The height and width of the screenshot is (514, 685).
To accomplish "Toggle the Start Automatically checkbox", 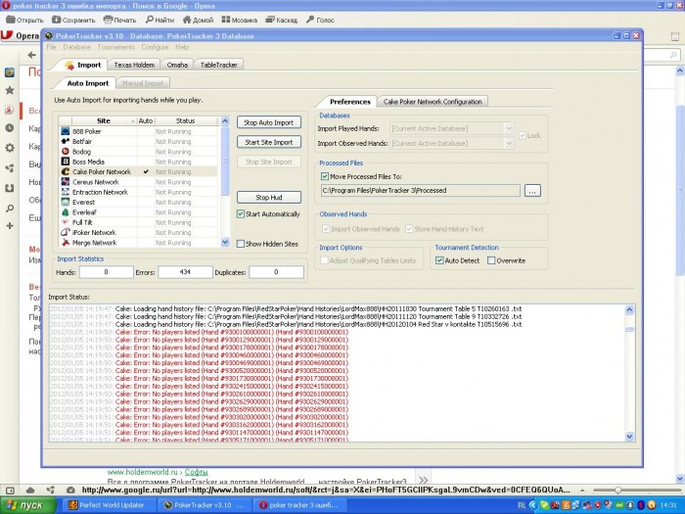I will click(x=241, y=213).
